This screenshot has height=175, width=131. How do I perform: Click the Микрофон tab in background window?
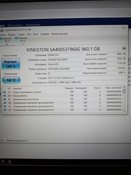pos(15,25)
